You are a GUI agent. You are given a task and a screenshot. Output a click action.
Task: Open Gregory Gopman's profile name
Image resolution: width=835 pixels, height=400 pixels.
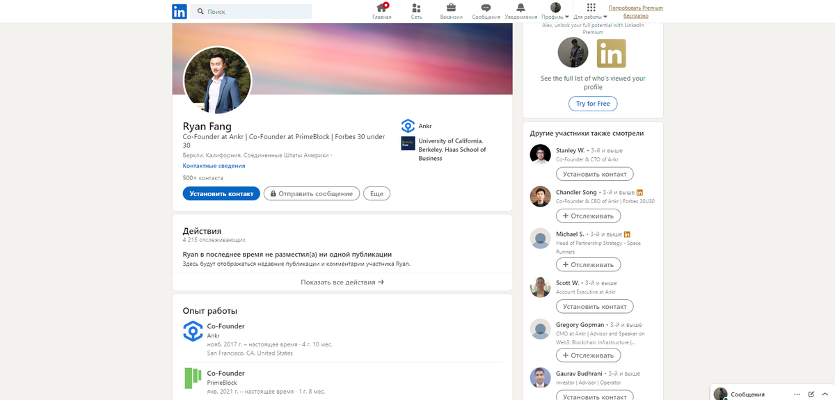[580, 324]
